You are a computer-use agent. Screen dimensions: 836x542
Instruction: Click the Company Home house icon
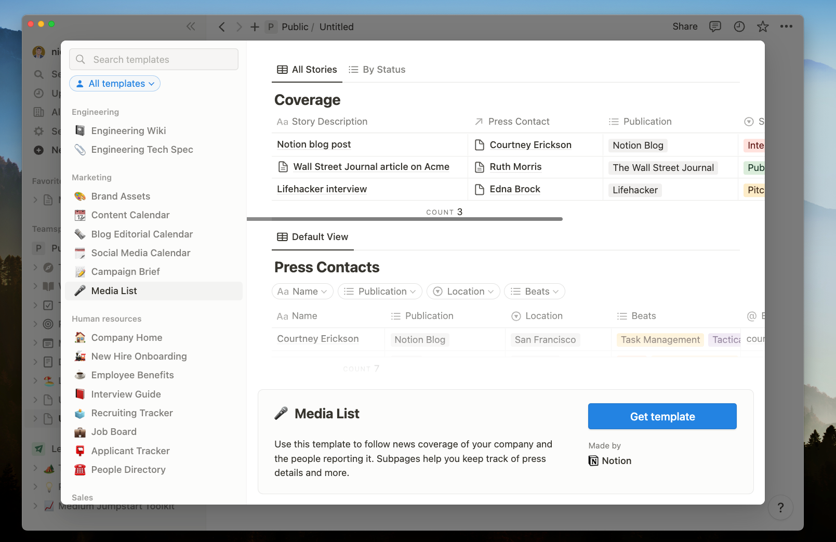click(80, 338)
